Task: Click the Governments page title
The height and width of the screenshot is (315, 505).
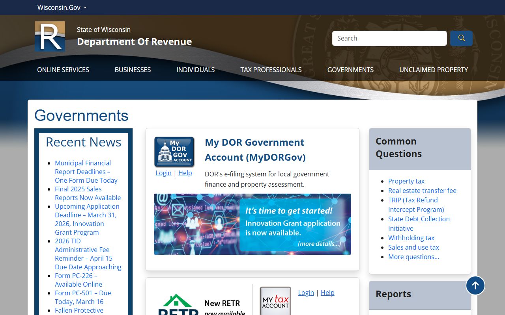Action: 81,116
